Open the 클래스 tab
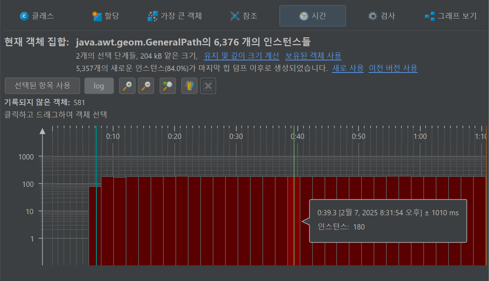489x281 pixels. click(37, 16)
